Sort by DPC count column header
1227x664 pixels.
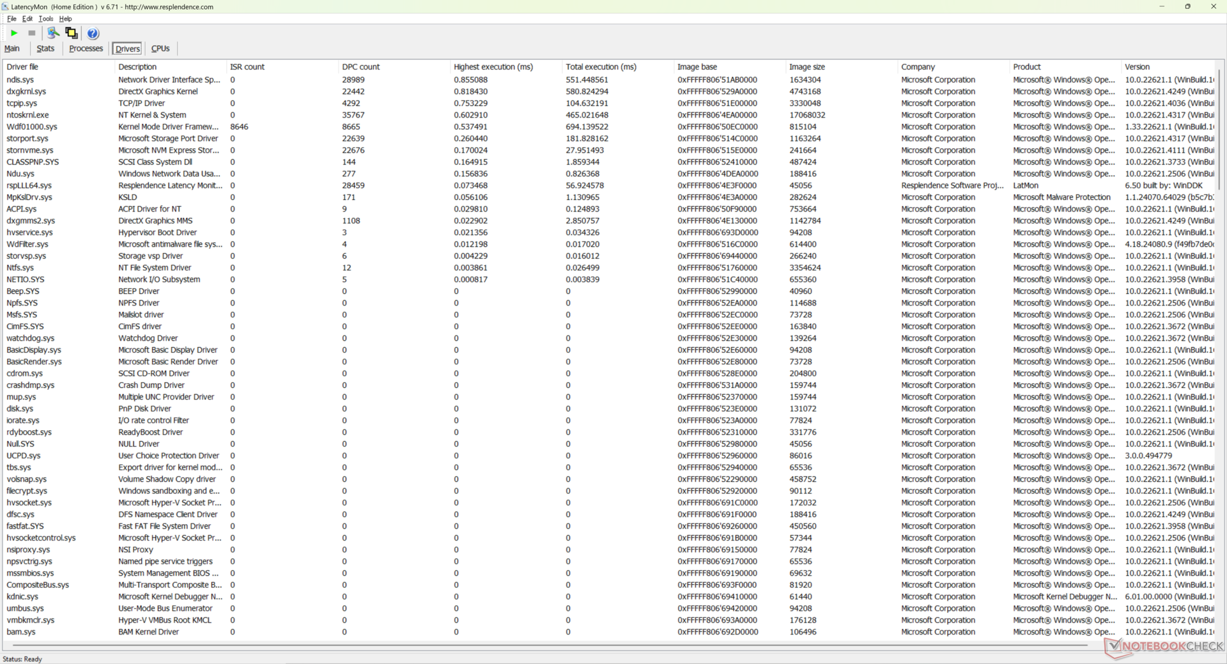(x=360, y=66)
